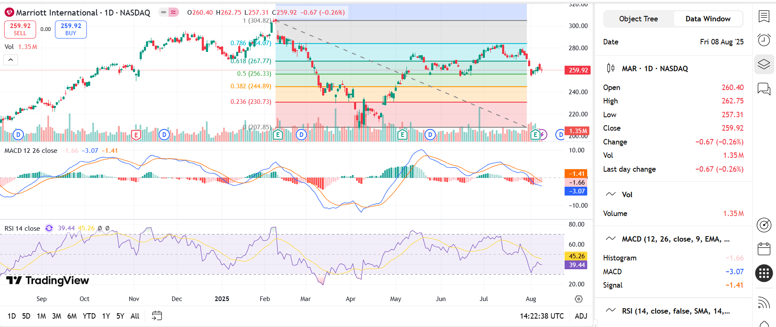Toggle the grey dash indicator pill

164,13
